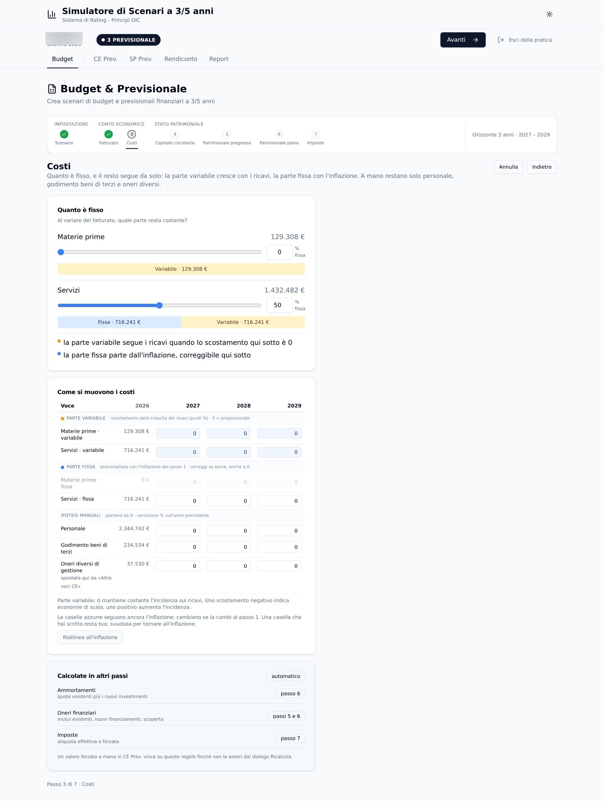The height and width of the screenshot is (801, 604).
Task: Go to step 4 Capitale circolante
Action: pos(175,134)
